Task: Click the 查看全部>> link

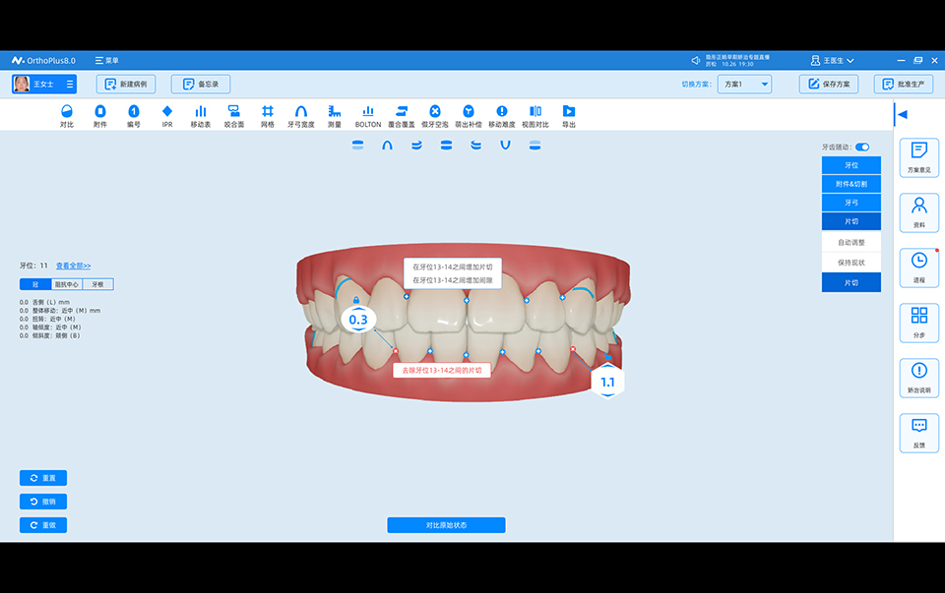Action: (73, 266)
